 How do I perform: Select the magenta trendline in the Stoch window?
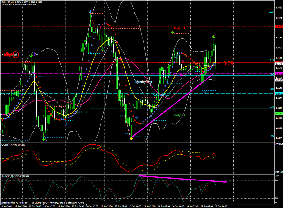(183, 179)
